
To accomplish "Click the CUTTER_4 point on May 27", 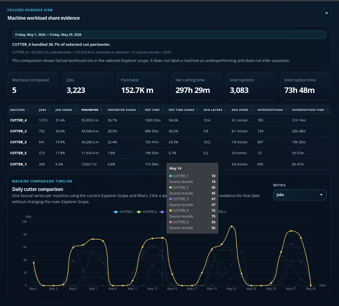I will 291,231.
